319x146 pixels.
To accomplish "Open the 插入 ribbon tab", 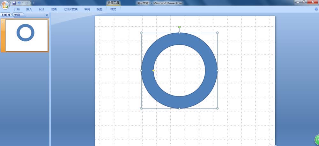I will click(x=29, y=9).
